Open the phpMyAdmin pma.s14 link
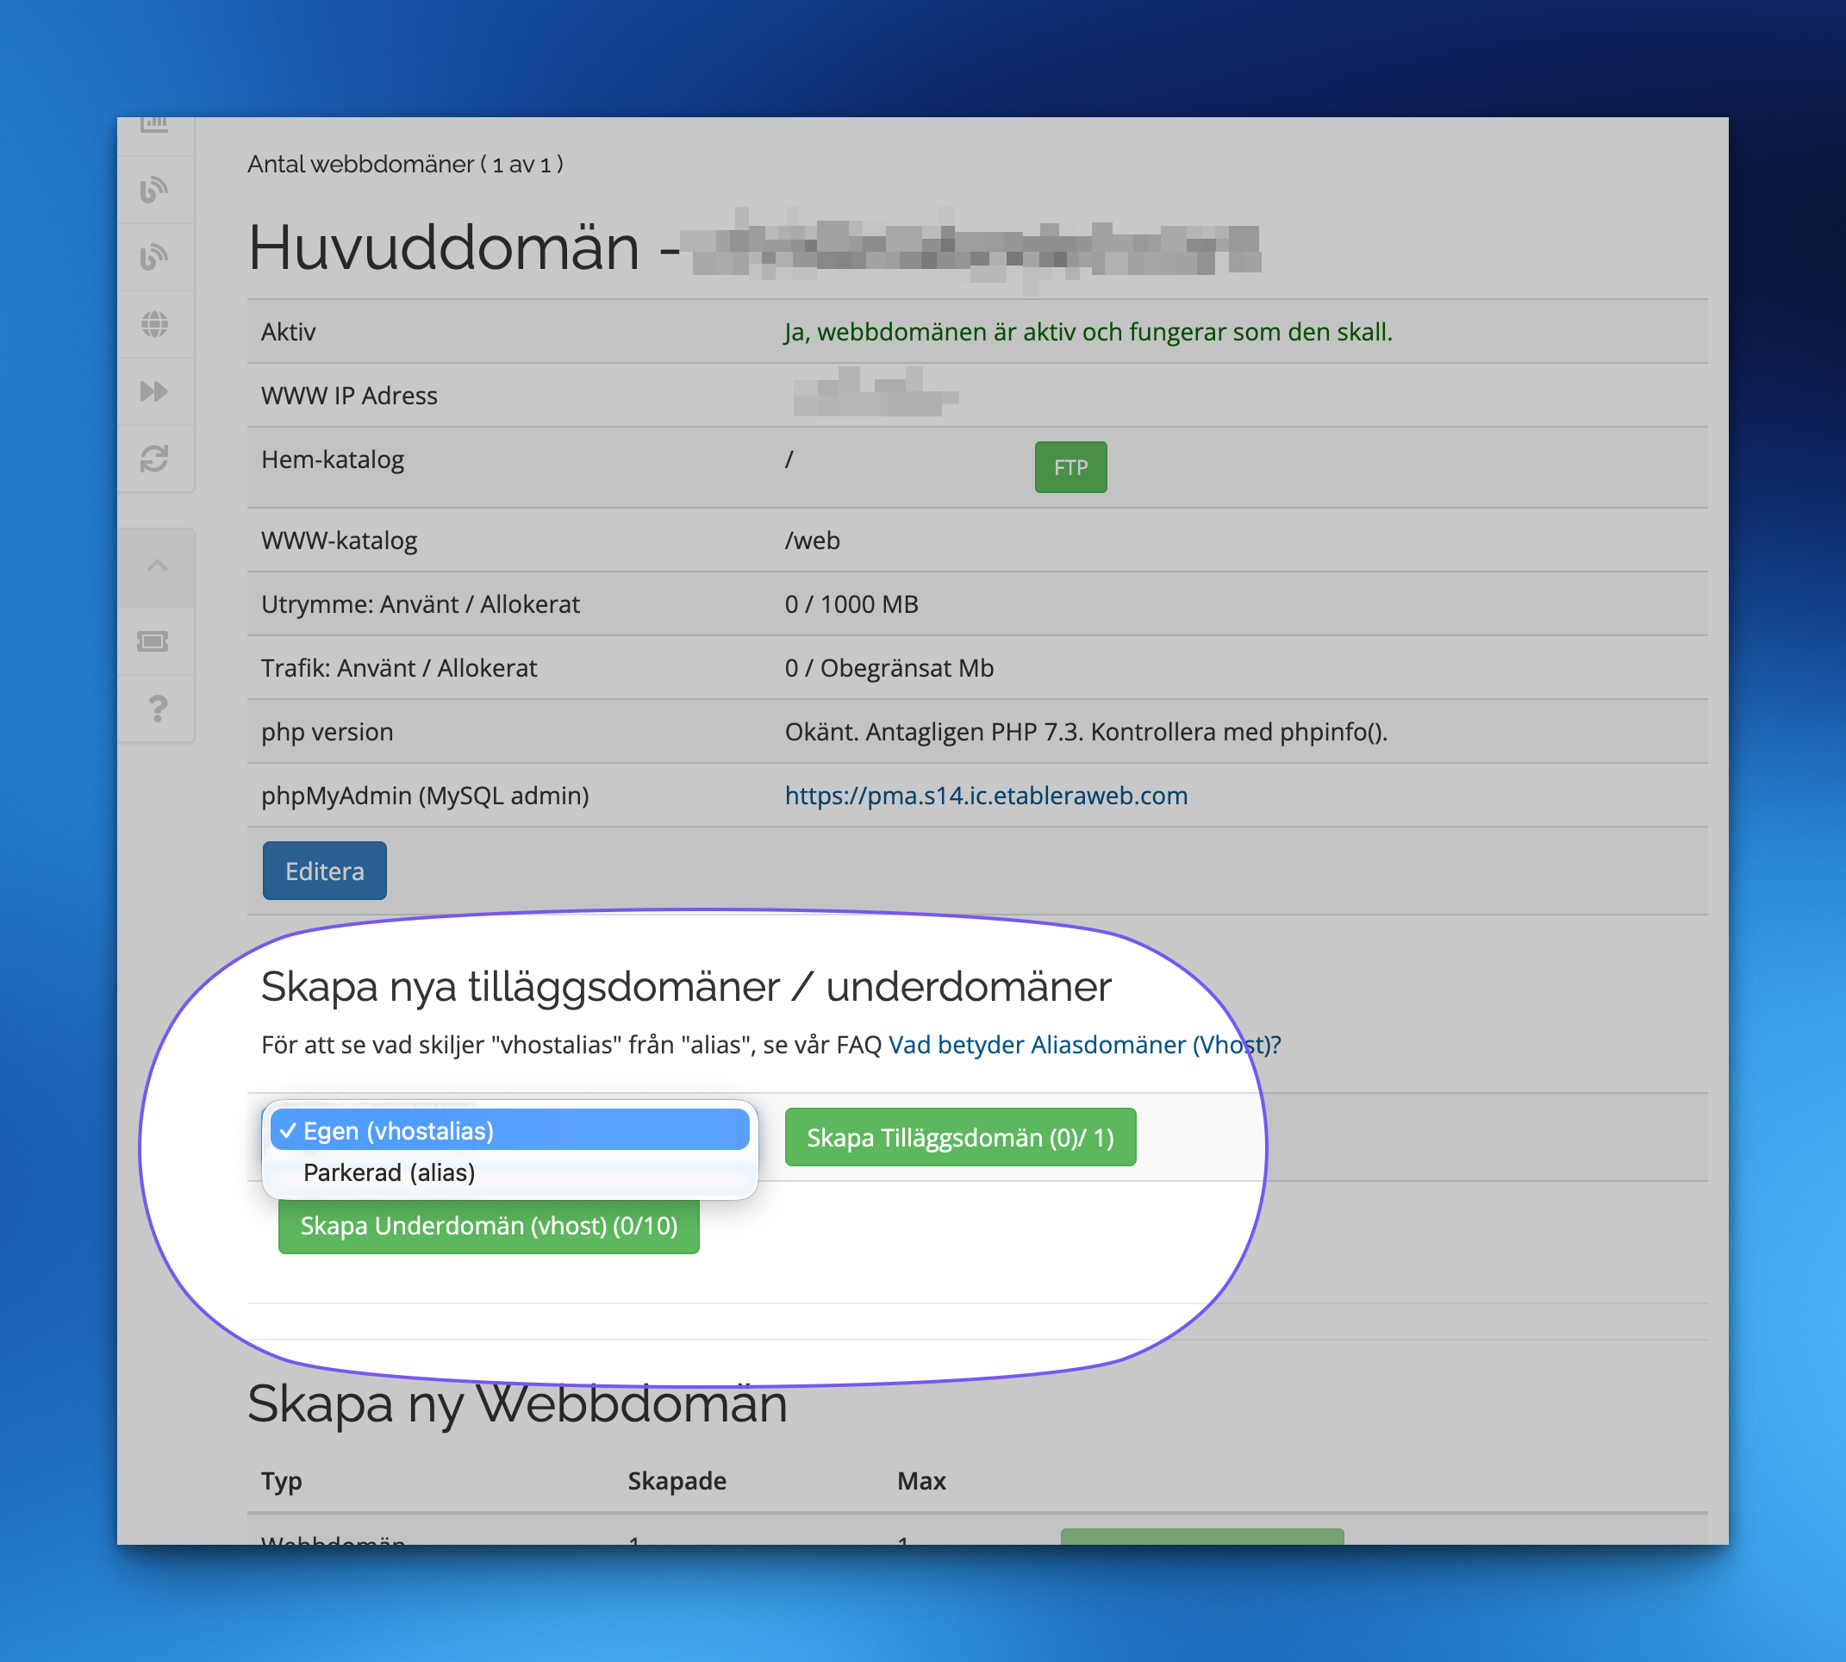Screen dimensions: 1846x1662 coord(986,796)
